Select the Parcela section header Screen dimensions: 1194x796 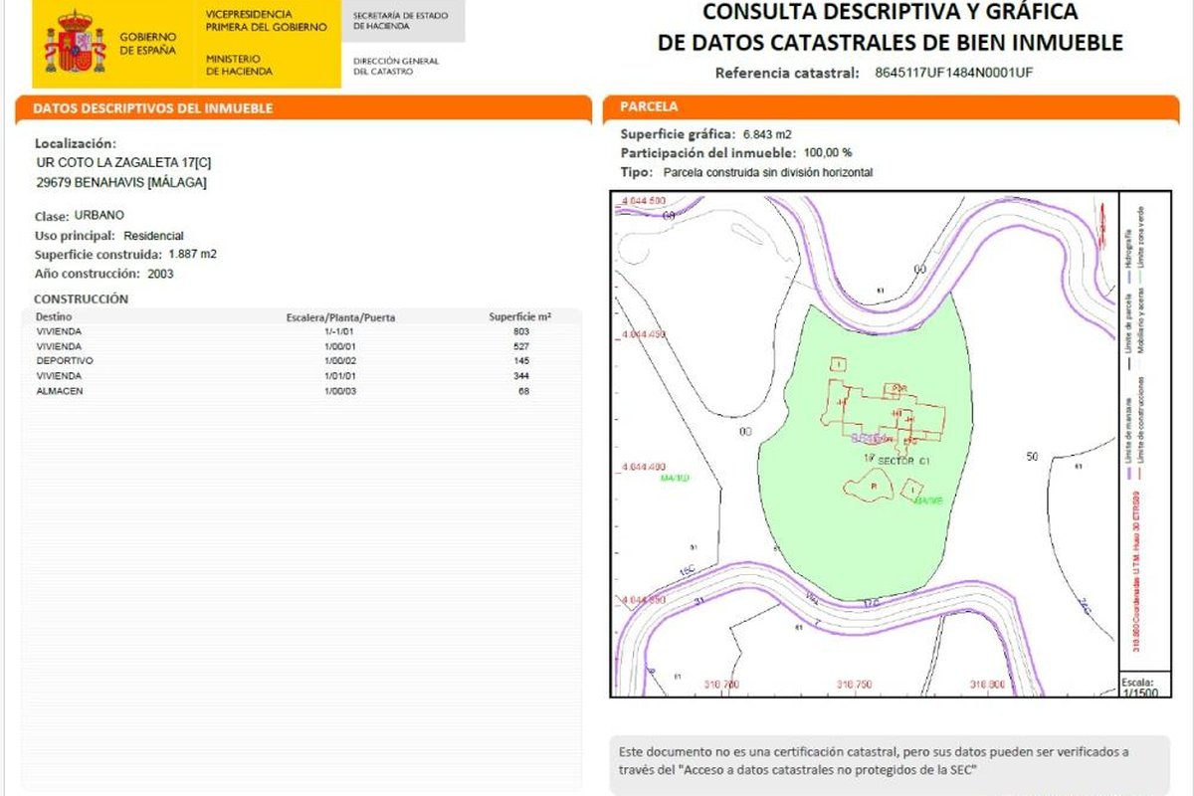click(x=649, y=106)
